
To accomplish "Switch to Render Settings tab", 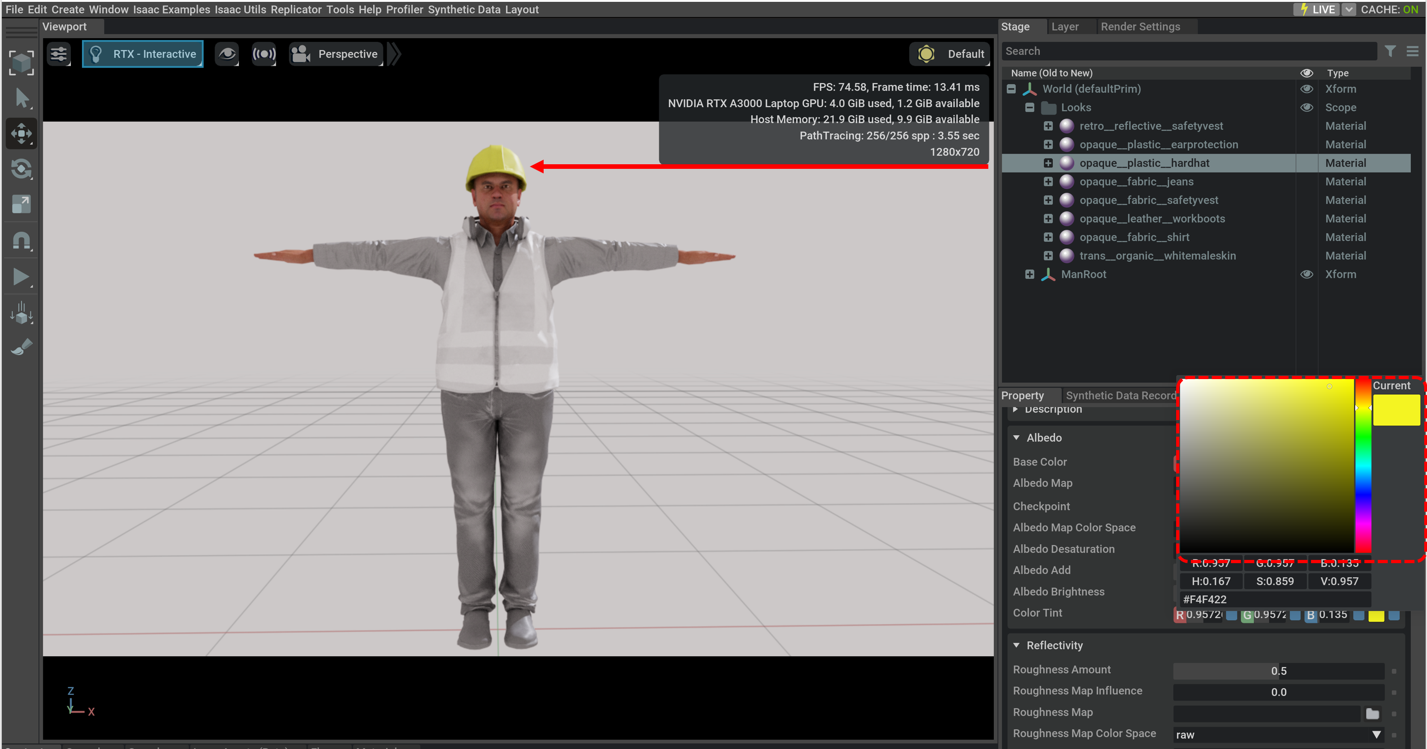I will (x=1140, y=27).
